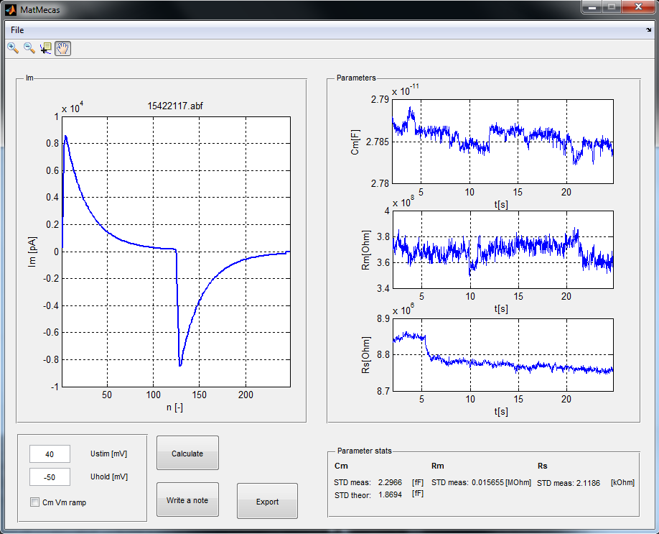Screen dimensions: 659x534
Task: Click the STD theor value 1.8694
Action: click(390, 494)
